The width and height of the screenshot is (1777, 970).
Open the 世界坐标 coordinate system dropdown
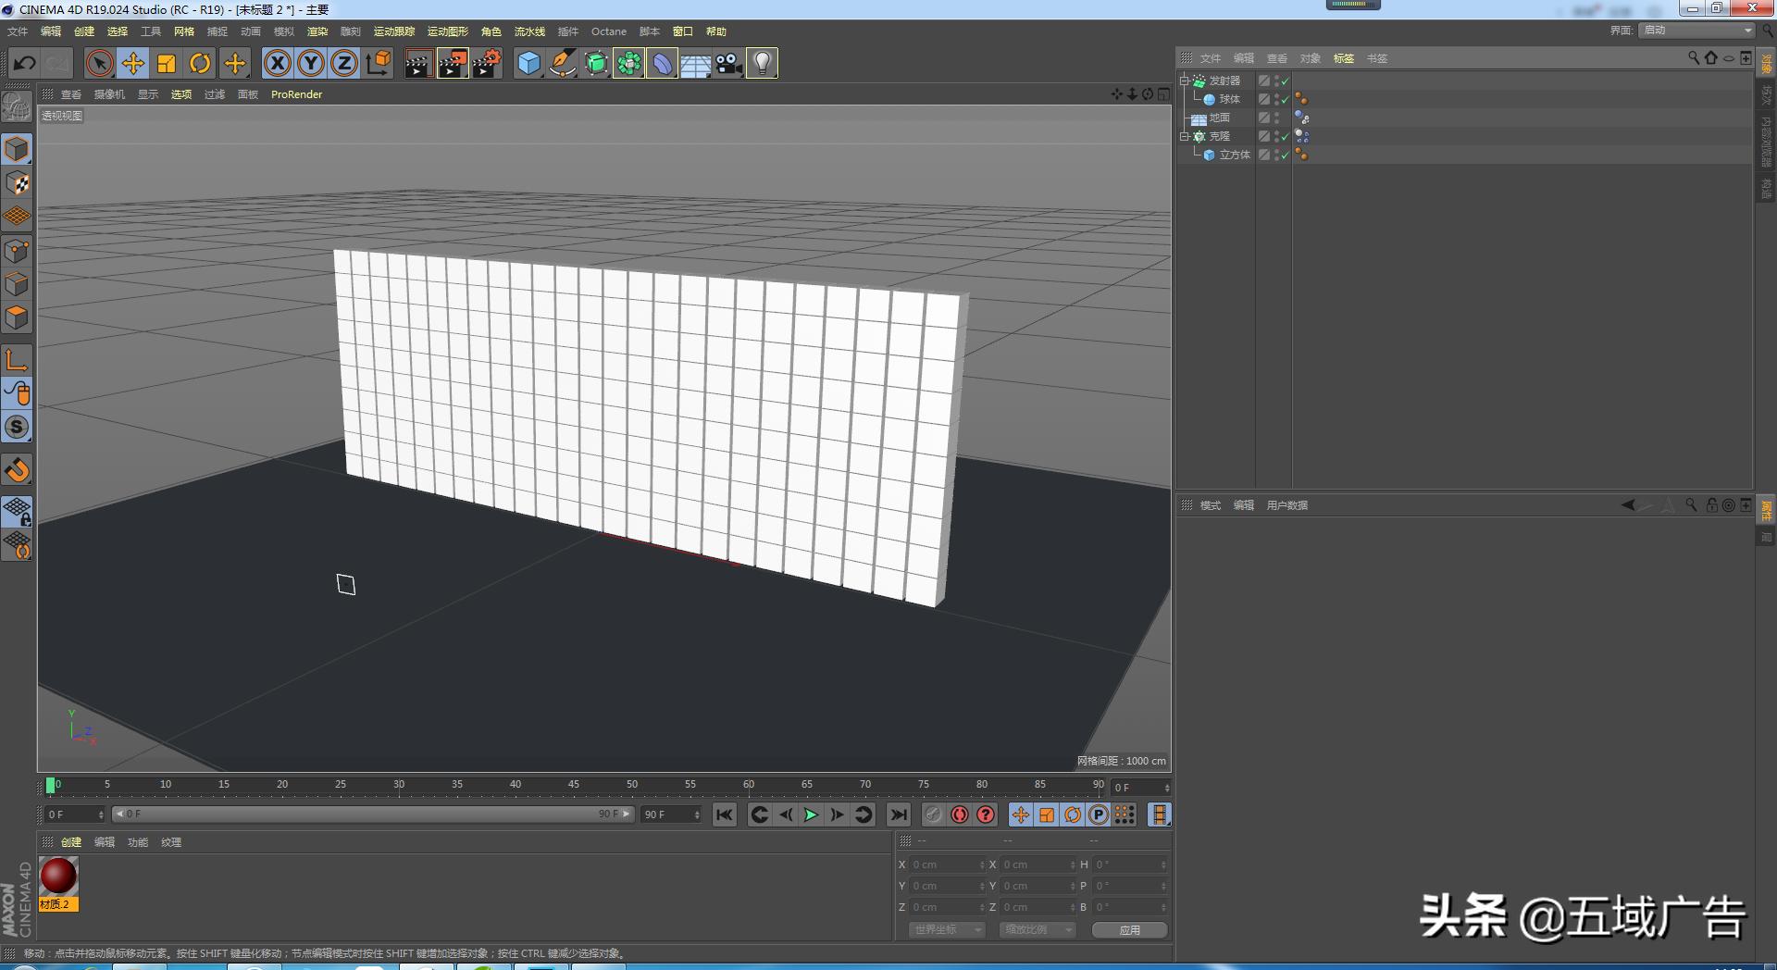point(946,930)
